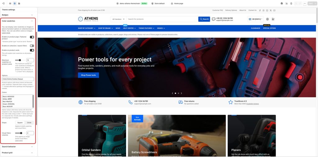Click the redo arrow icon

coord(300,3)
